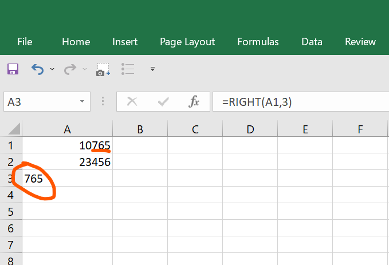Select row 6 header
The height and width of the screenshot is (265, 389).
11,228
